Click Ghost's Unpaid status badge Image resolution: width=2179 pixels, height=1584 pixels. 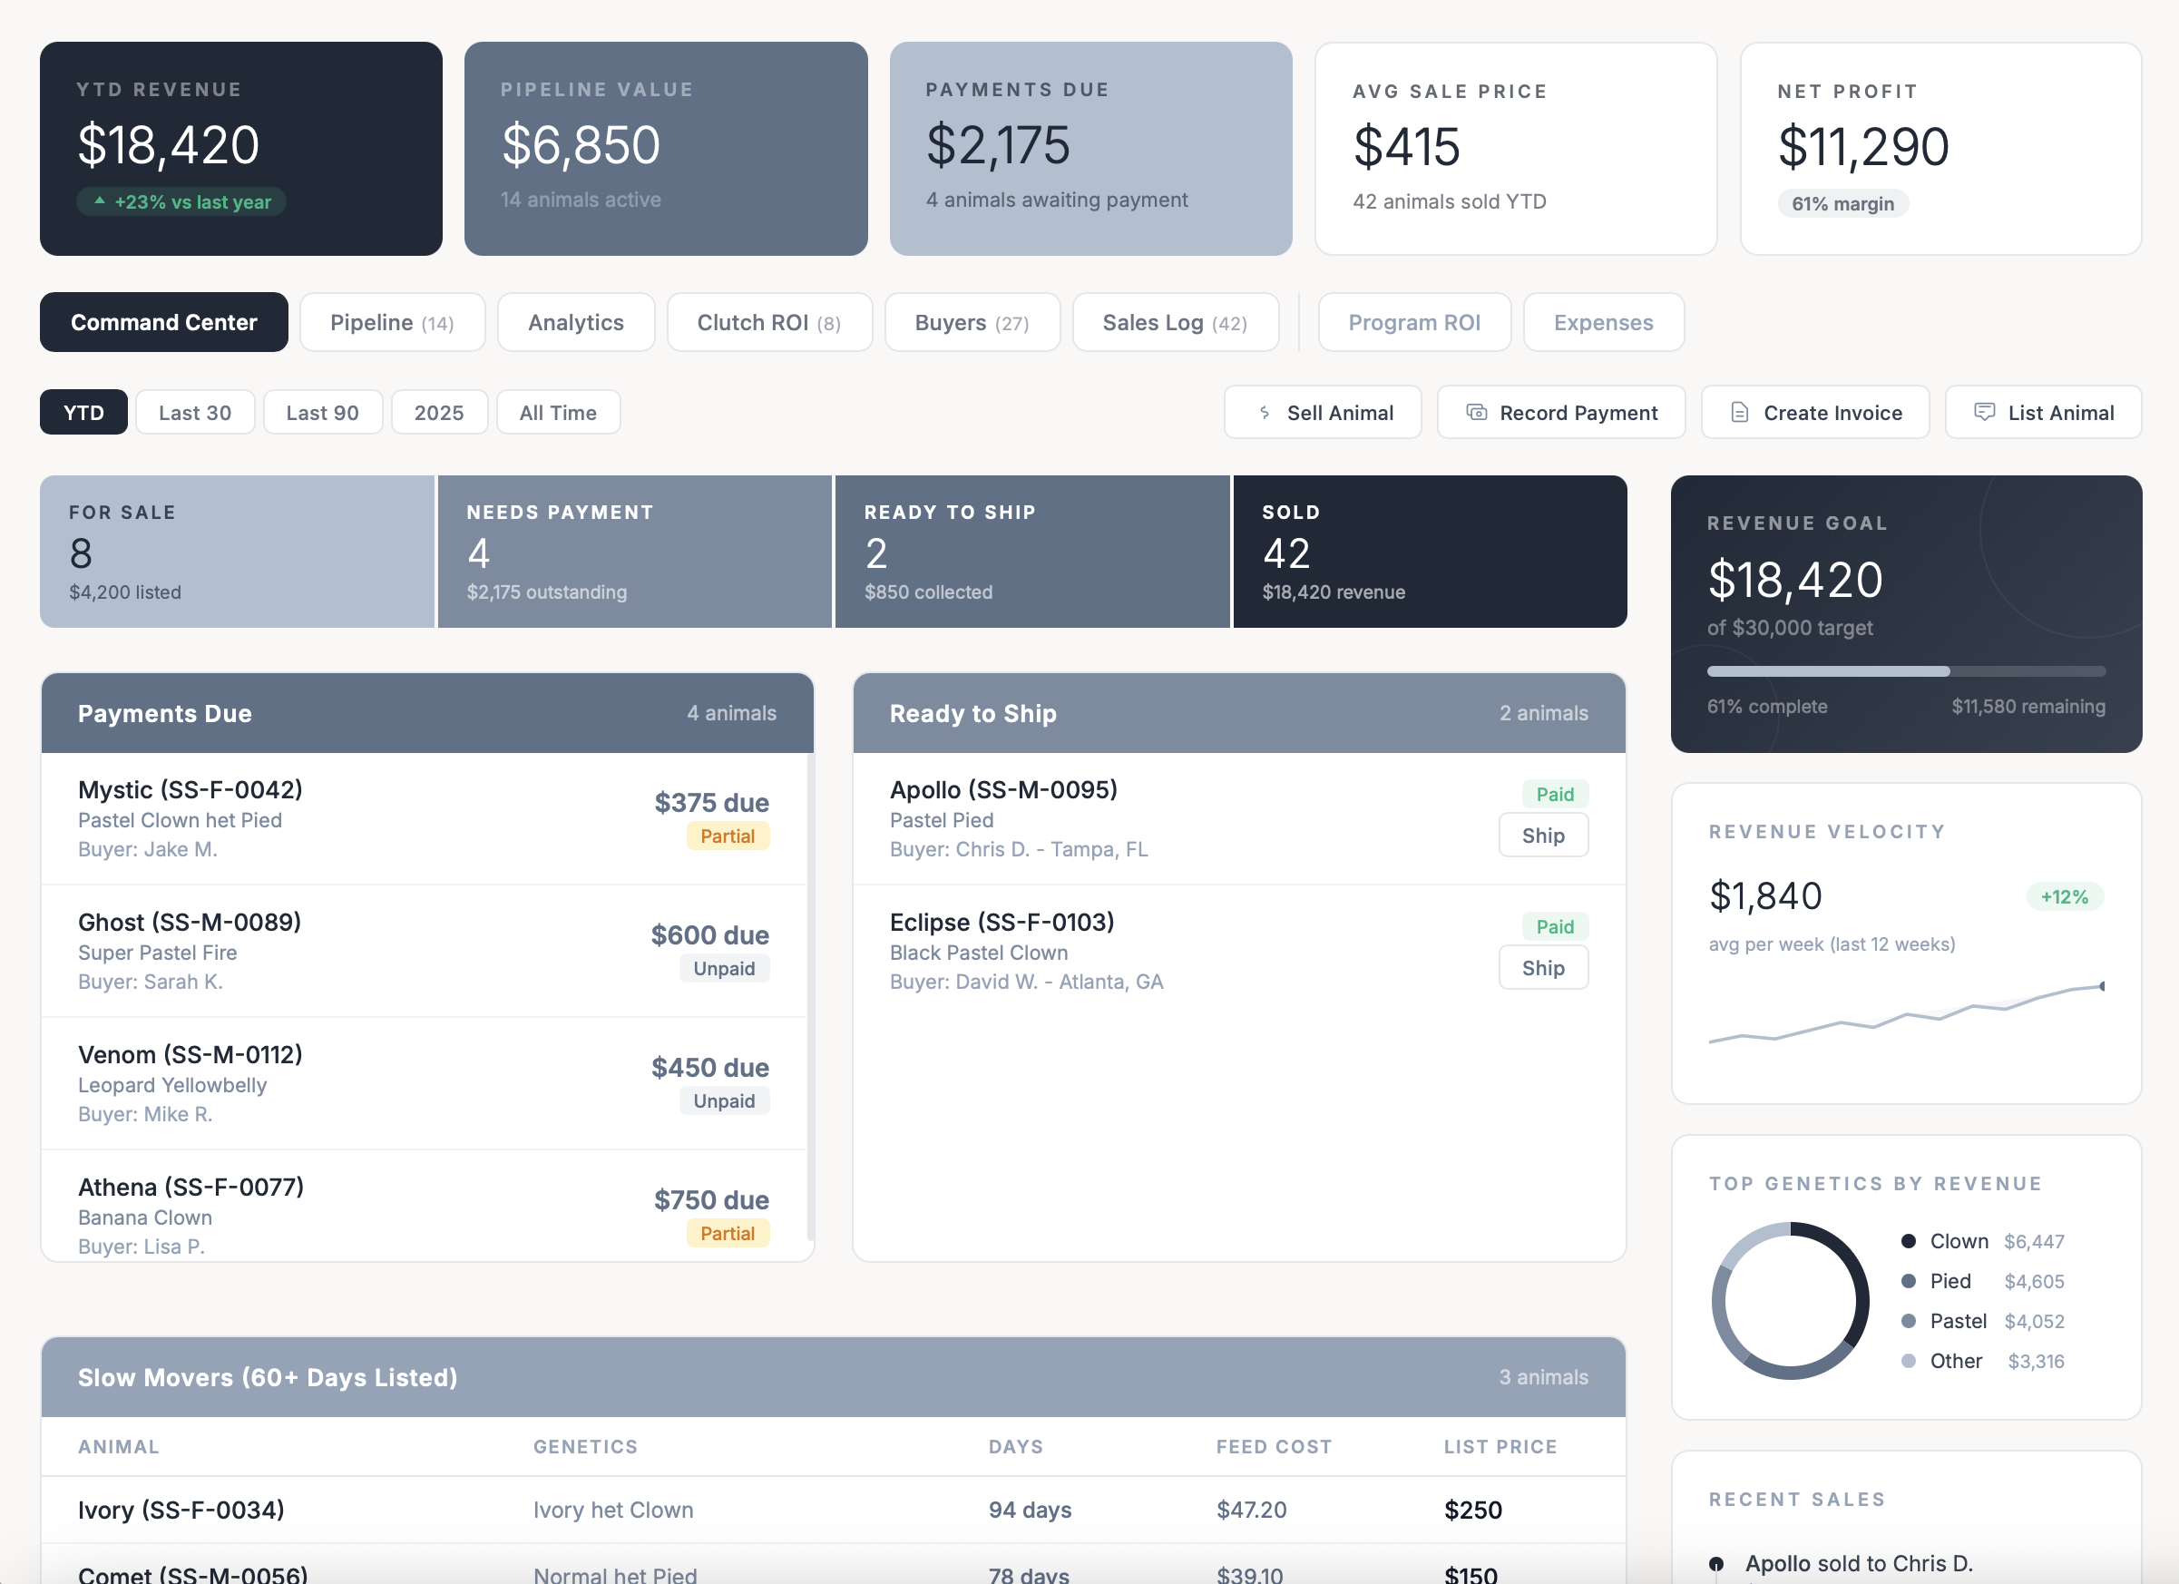(725, 968)
